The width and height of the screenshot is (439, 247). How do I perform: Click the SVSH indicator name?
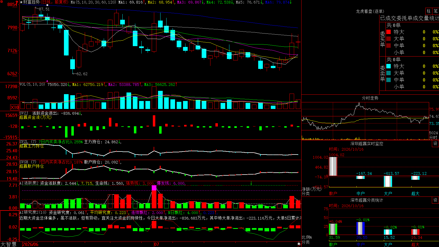[24, 162]
